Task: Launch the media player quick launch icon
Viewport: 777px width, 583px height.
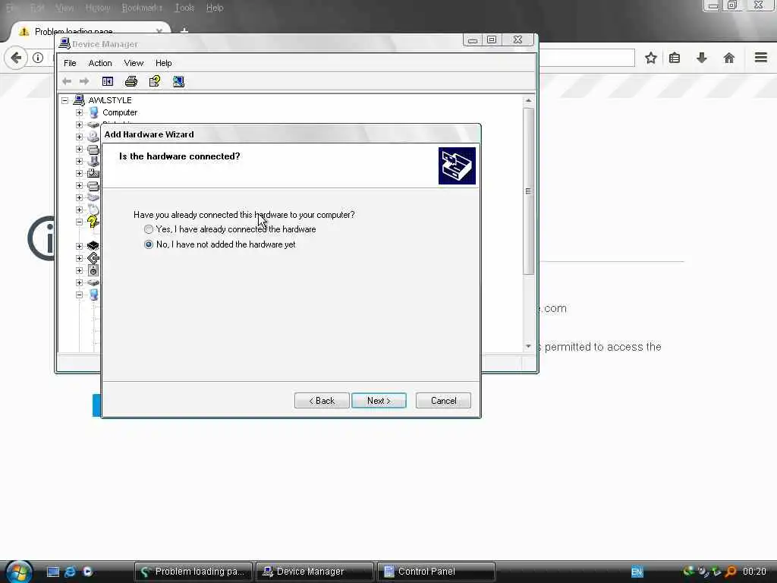Action: coord(88,572)
